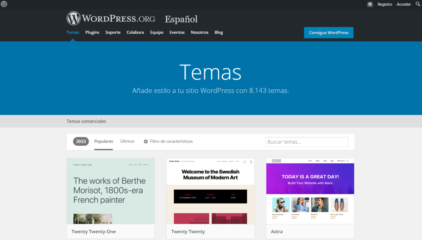Click the gear icon next to Filtro de características

(x=145, y=141)
